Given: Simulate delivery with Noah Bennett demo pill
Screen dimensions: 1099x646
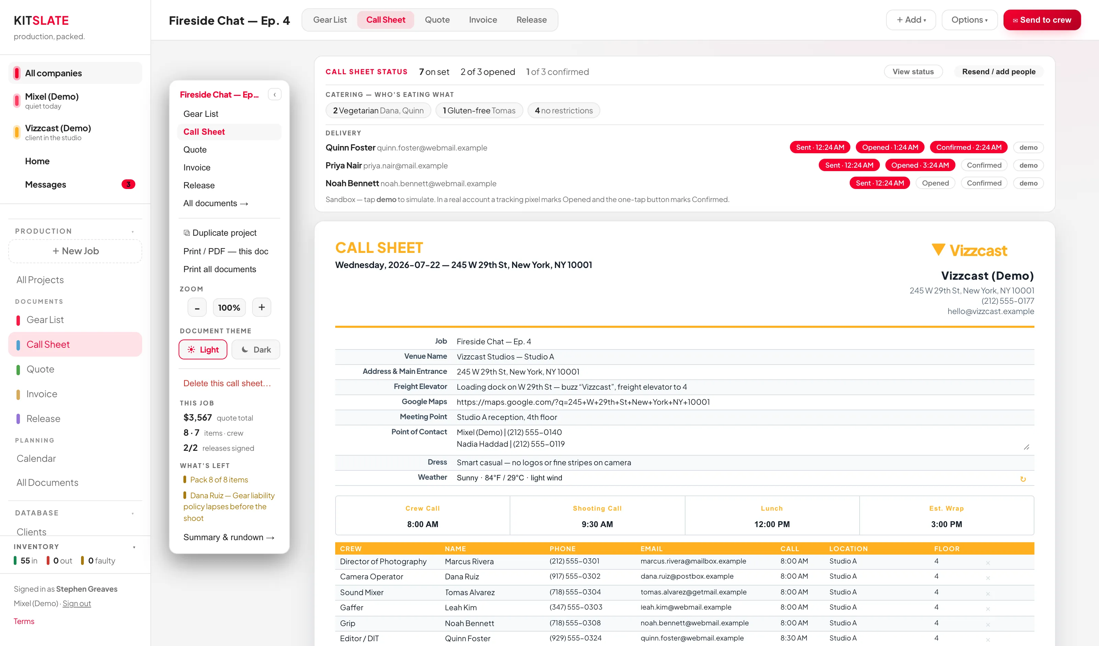Looking at the screenshot, I should [x=1028, y=183].
